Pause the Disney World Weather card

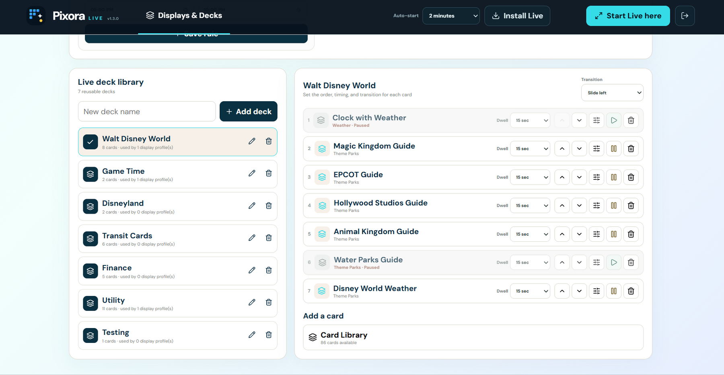click(614, 291)
